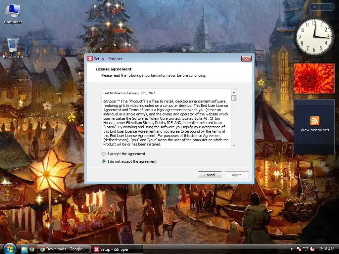Image resolution: width=339 pixels, height=254 pixels.
Task: Click the license scrollbar down arrow
Action: (234, 146)
